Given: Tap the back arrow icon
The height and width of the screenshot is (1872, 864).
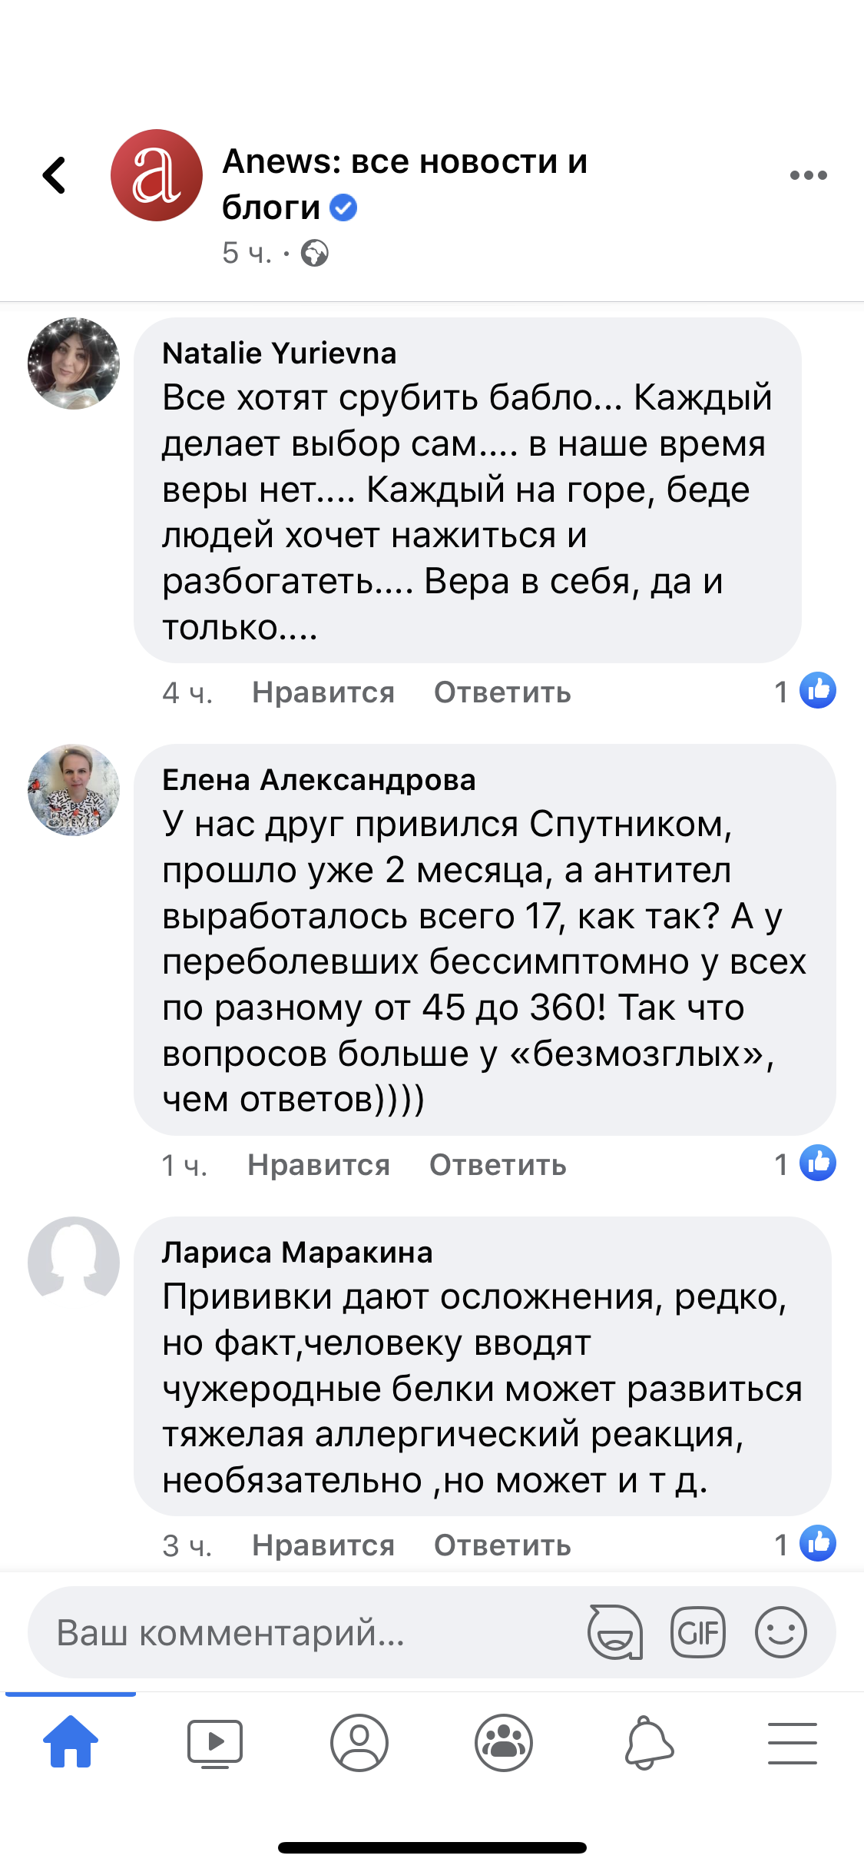Looking at the screenshot, I should (x=55, y=175).
